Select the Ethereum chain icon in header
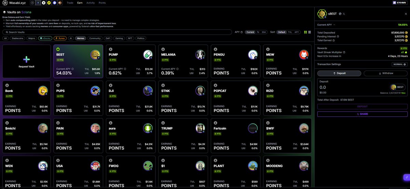 pyautogui.click(x=43, y=3)
